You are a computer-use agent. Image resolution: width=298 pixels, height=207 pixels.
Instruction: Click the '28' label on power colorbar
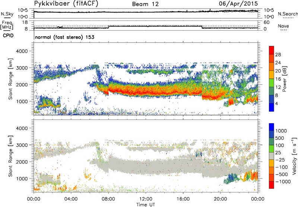[x=278, y=55]
